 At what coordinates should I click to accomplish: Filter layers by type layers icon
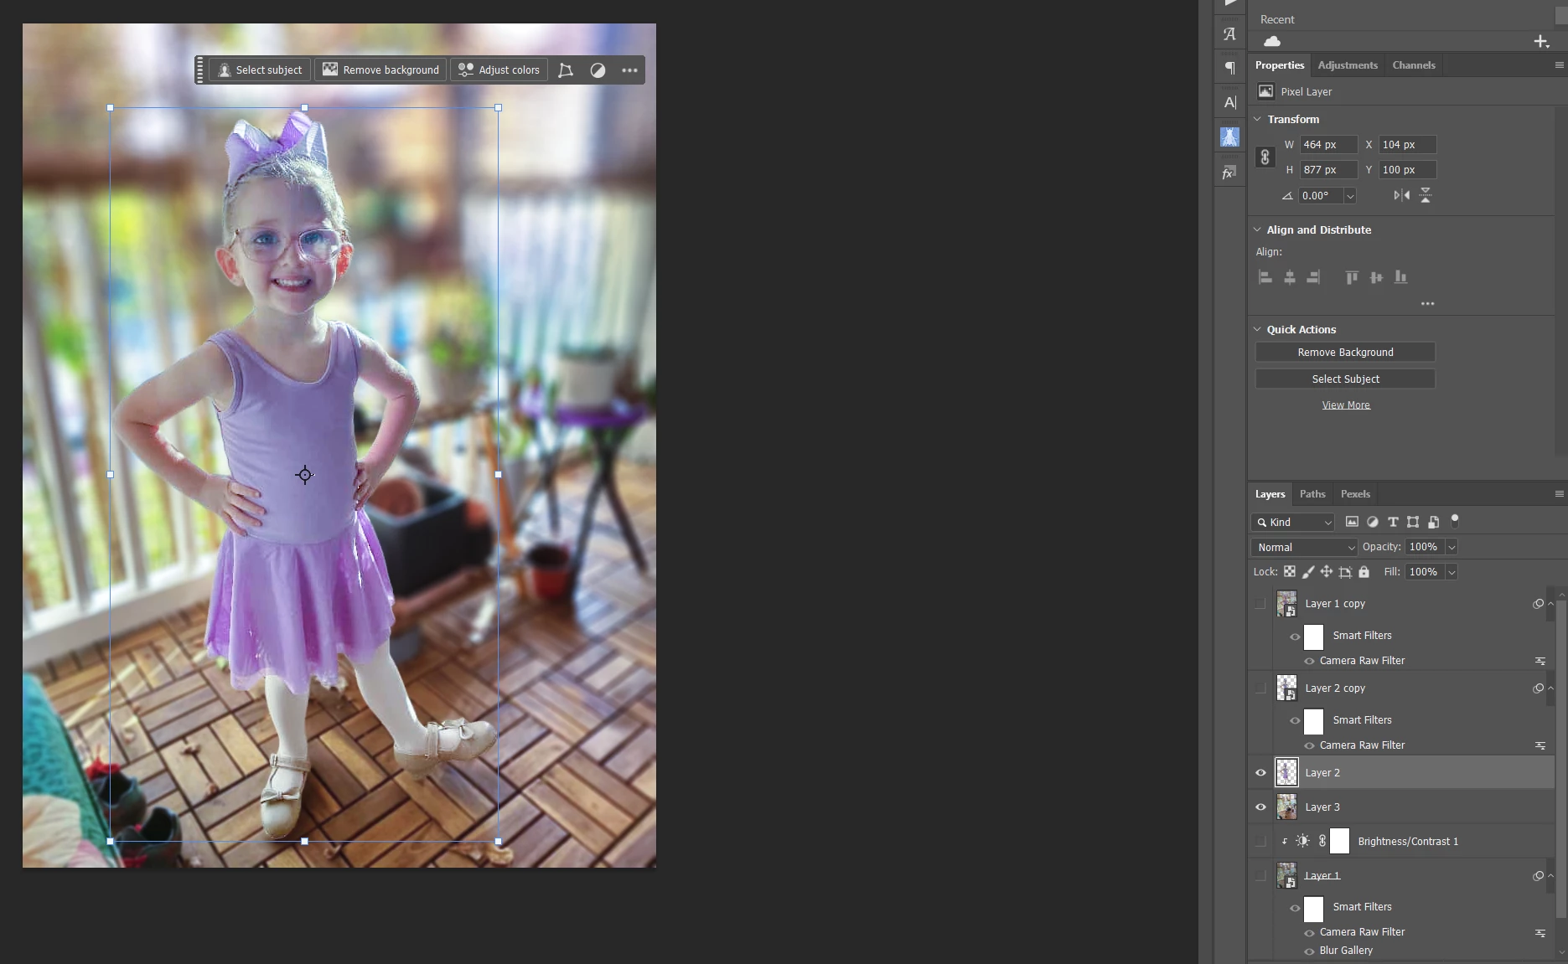pyautogui.click(x=1393, y=522)
